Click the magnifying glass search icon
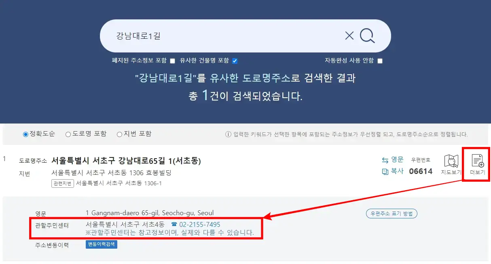This screenshot has width=491, height=264. (367, 36)
